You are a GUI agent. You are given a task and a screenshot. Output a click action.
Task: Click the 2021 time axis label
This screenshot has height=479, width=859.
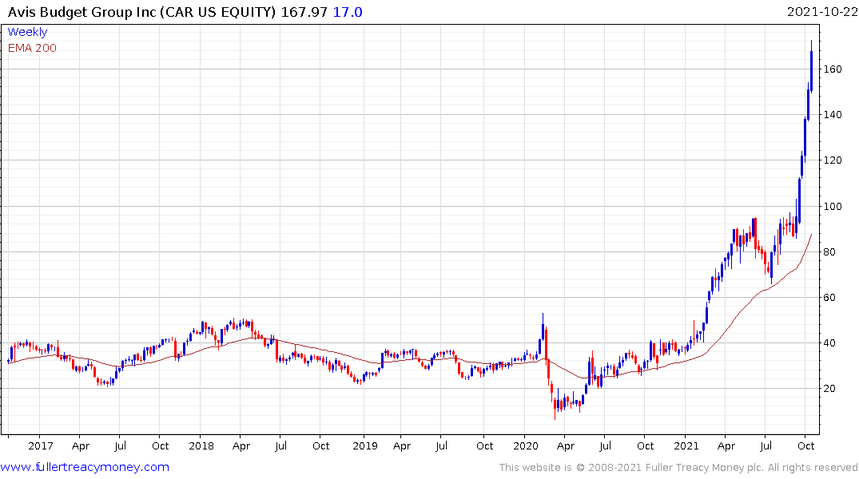[x=686, y=445]
